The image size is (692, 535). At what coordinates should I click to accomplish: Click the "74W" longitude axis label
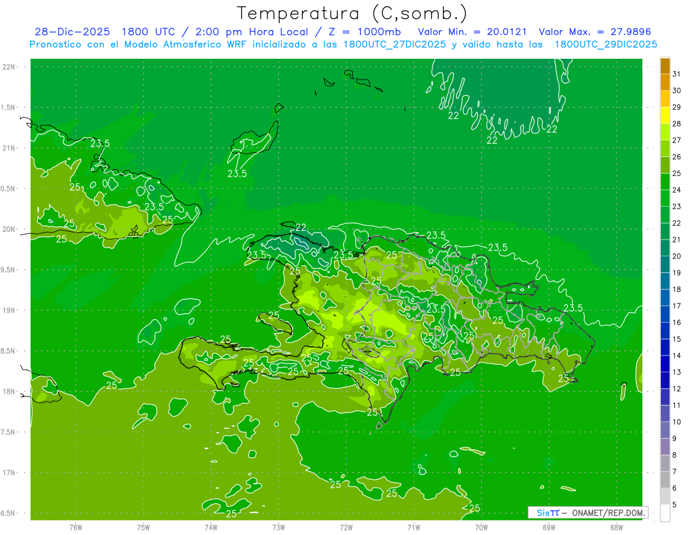point(211,527)
